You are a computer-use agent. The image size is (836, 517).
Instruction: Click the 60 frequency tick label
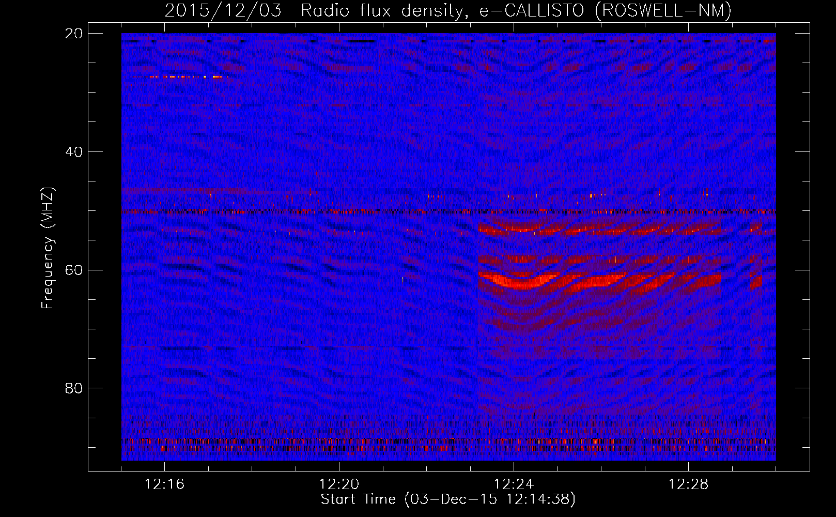click(74, 270)
